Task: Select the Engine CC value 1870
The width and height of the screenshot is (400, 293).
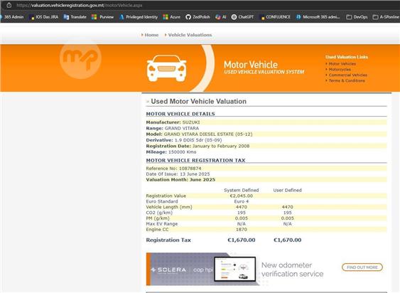Action: coord(241,230)
